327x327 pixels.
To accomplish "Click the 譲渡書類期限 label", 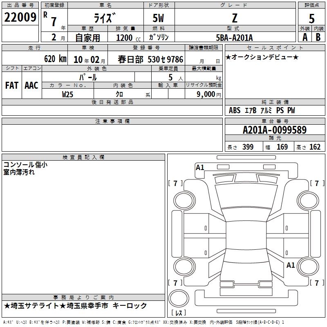I will click(x=204, y=48).
